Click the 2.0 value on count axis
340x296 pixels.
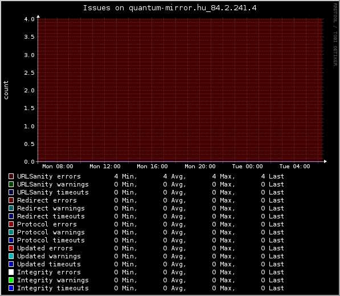pos(29,90)
